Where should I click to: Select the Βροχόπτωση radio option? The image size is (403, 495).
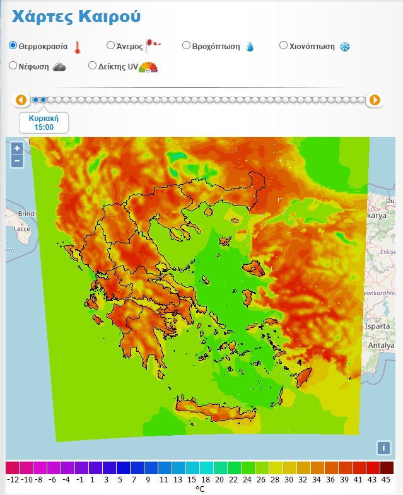187,45
